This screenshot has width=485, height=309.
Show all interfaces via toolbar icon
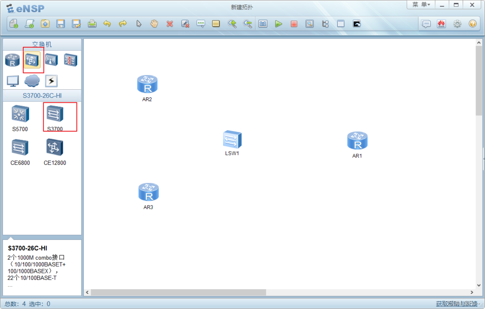(x=325, y=24)
